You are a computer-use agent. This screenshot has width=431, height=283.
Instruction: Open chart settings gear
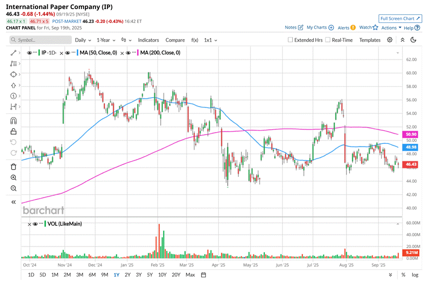pos(389,40)
